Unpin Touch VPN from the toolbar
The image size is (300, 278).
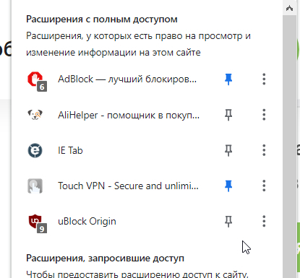tap(228, 186)
